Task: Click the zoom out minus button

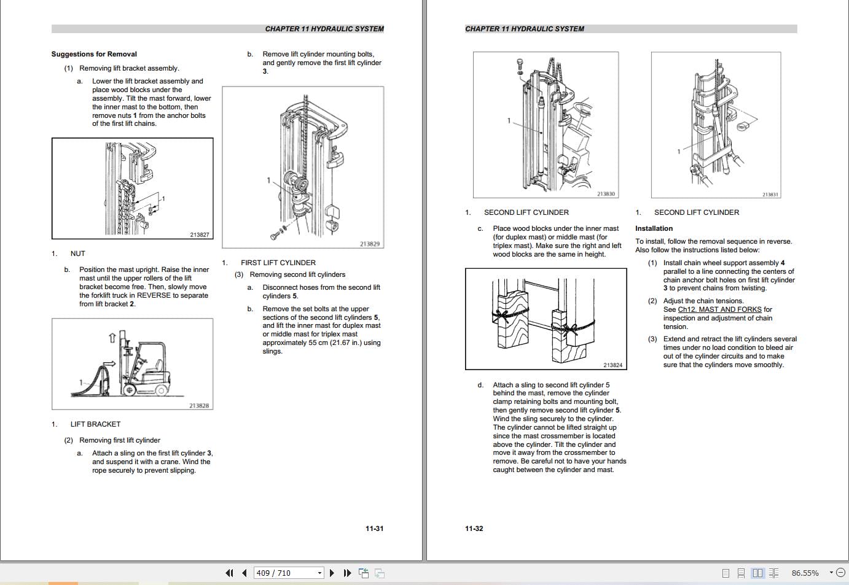Action: [840, 573]
